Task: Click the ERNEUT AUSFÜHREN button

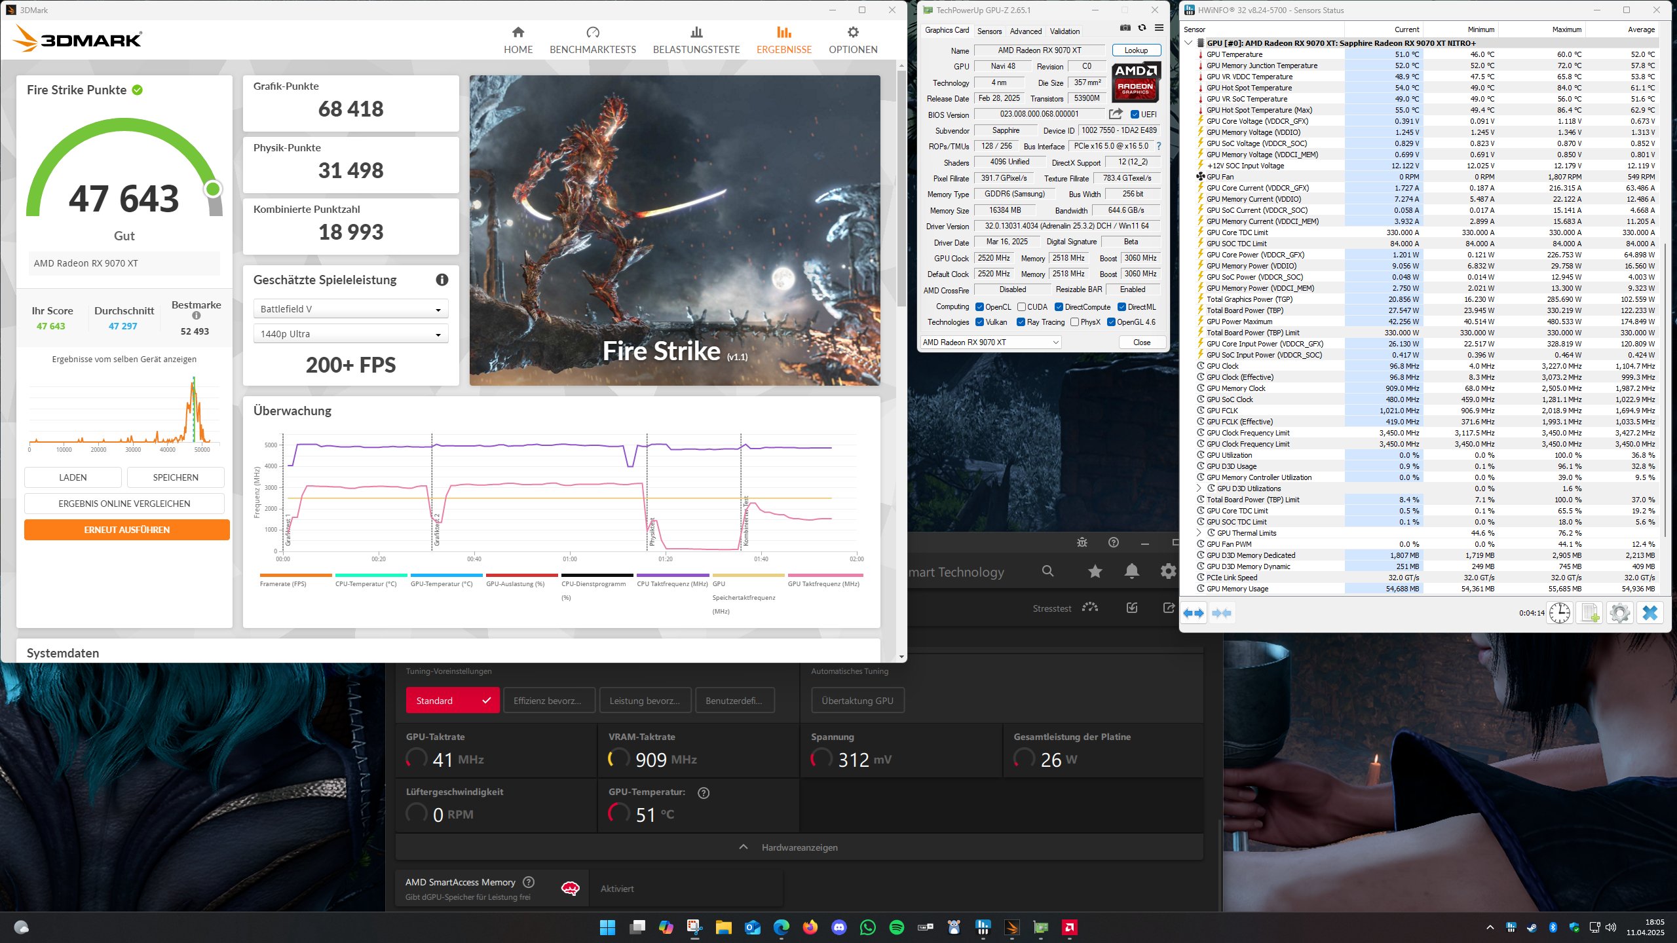Action: [127, 530]
